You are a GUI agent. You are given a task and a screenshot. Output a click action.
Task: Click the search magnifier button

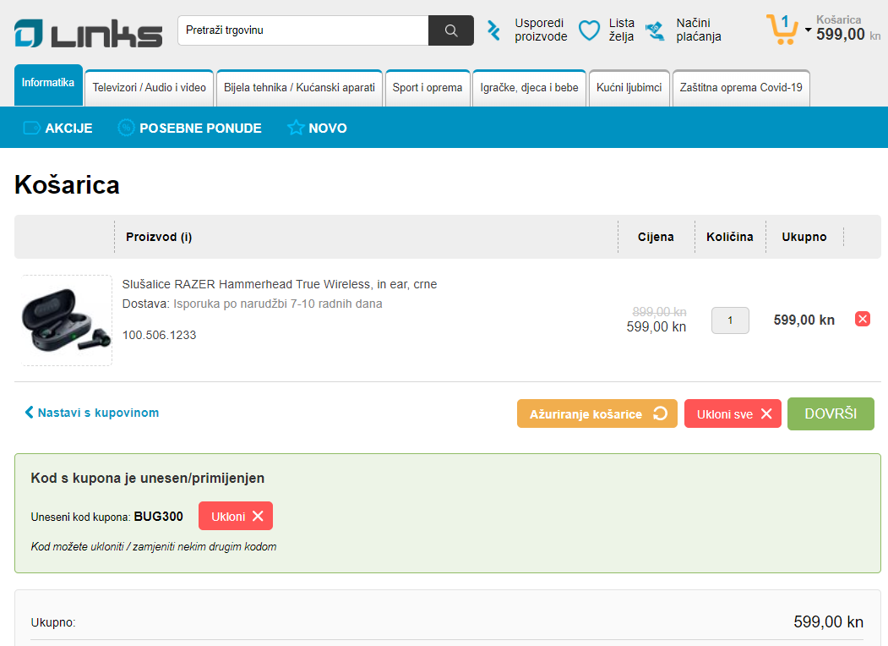[x=451, y=30]
